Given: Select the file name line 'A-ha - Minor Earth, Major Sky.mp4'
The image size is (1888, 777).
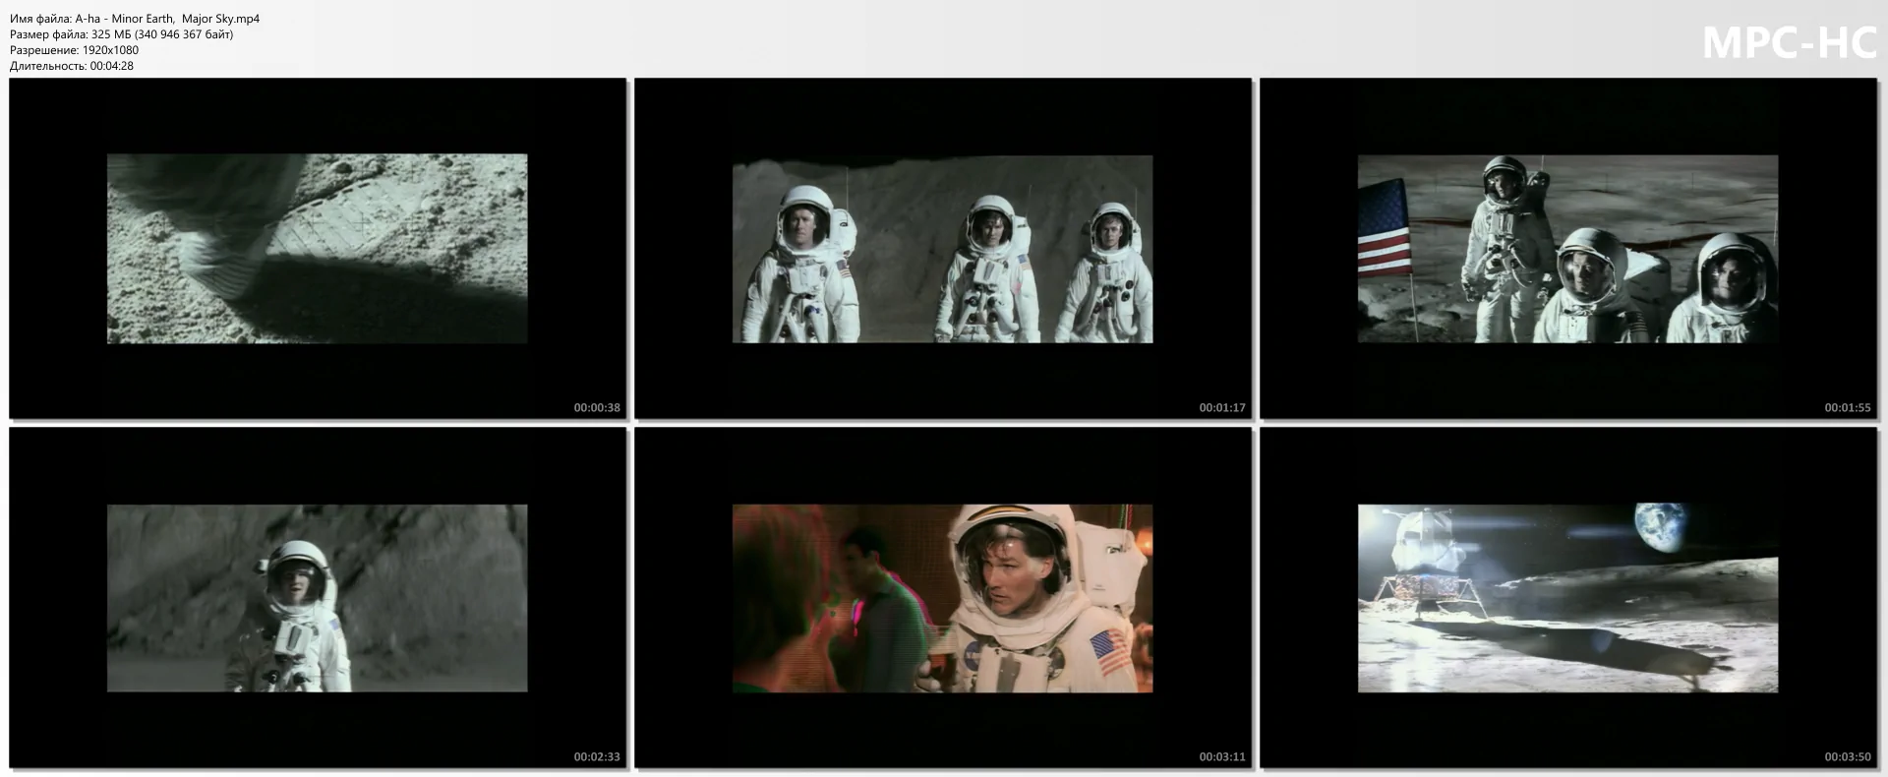Looking at the screenshot, I should [x=135, y=19].
